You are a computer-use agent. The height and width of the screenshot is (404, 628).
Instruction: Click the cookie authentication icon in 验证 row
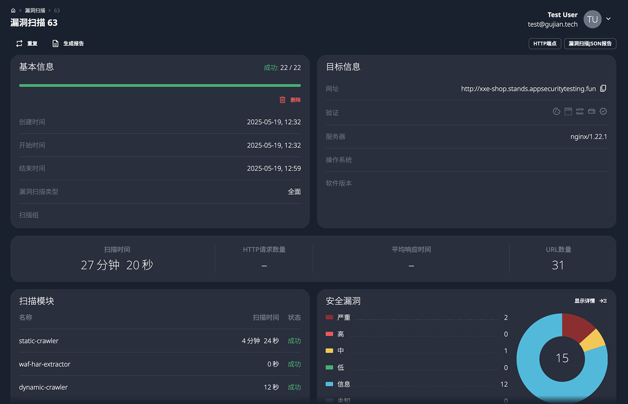(x=557, y=111)
